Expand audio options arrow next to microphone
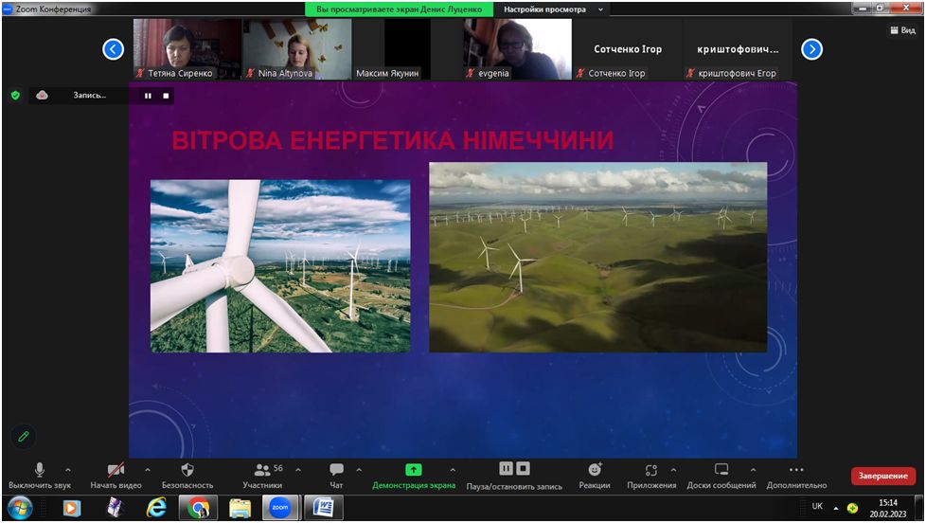This screenshot has width=926, height=523. click(x=68, y=470)
